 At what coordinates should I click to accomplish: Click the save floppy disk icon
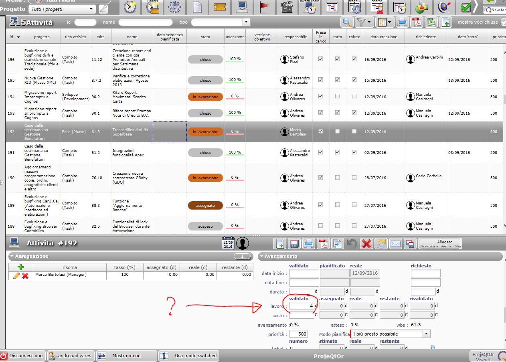pyautogui.click(x=294, y=243)
